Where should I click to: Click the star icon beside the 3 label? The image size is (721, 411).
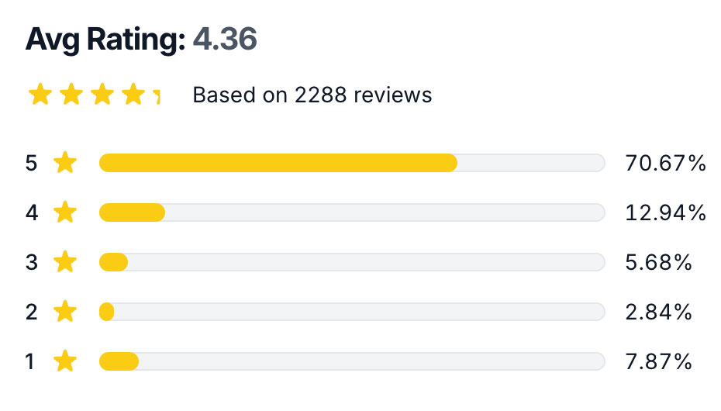[x=65, y=262]
